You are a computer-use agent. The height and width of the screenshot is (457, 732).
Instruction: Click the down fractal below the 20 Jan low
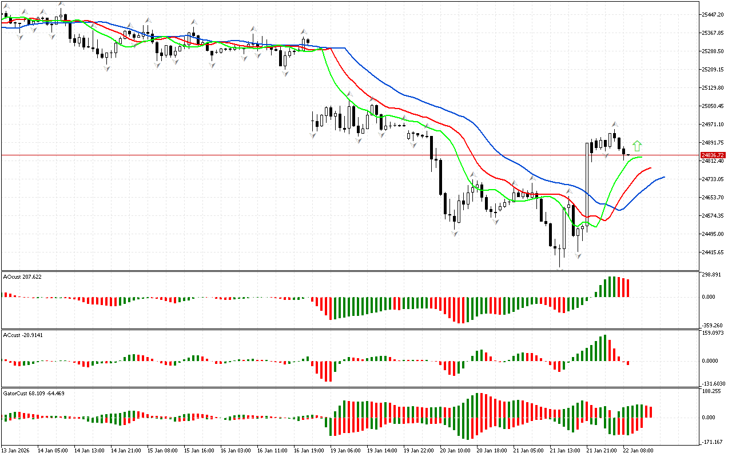pos(455,234)
